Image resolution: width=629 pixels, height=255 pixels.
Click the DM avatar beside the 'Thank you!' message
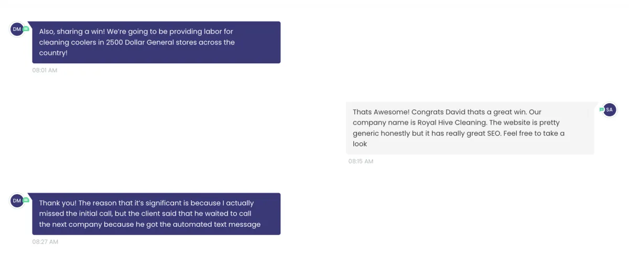[17, 201]
